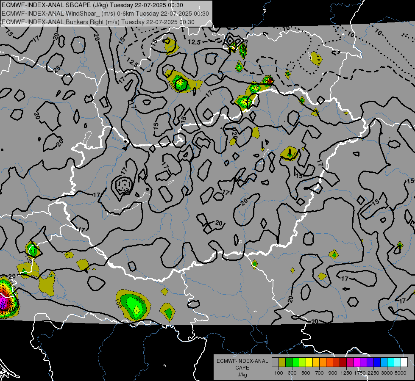Image resolution: width=415 pixels, height=381 pixels.
Task: Click the legend scale value 5000
Action: (x=401, y=373)
